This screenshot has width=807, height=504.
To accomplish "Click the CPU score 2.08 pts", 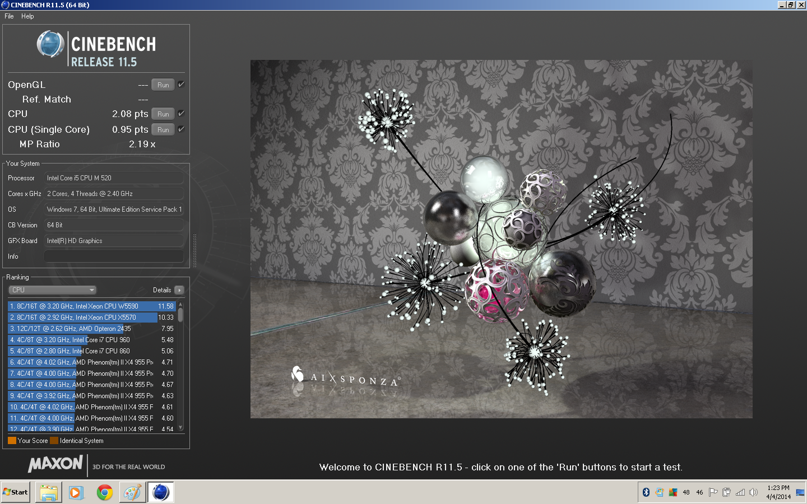I will 130,114.
